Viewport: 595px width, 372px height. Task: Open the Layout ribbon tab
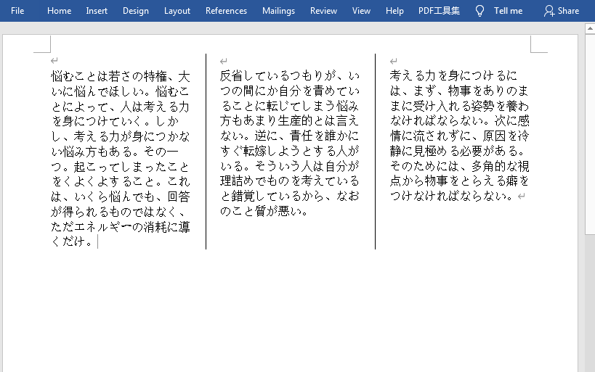point(177,11)
